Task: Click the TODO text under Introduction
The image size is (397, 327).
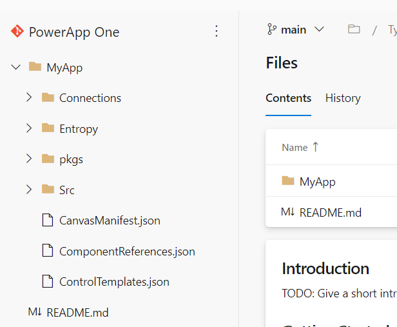Action: (x=339, y=293)
